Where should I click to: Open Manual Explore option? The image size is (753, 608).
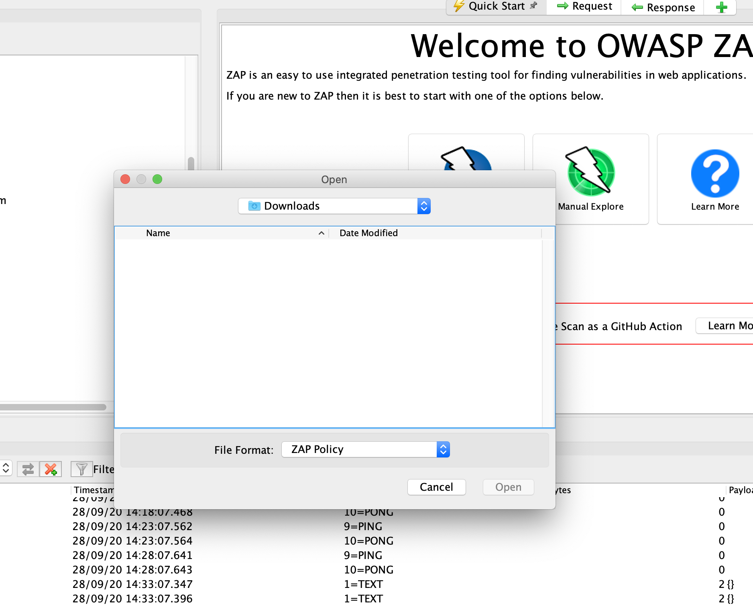click(590, 179)
